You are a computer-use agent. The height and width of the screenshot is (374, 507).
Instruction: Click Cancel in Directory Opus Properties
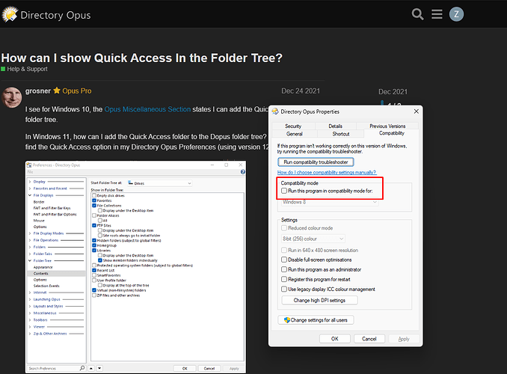369,339
